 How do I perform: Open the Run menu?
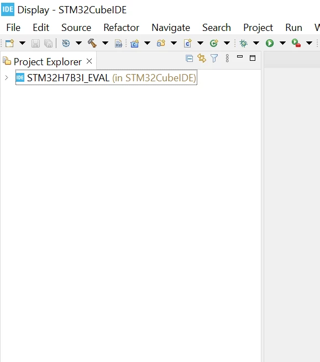pos(293,28)
